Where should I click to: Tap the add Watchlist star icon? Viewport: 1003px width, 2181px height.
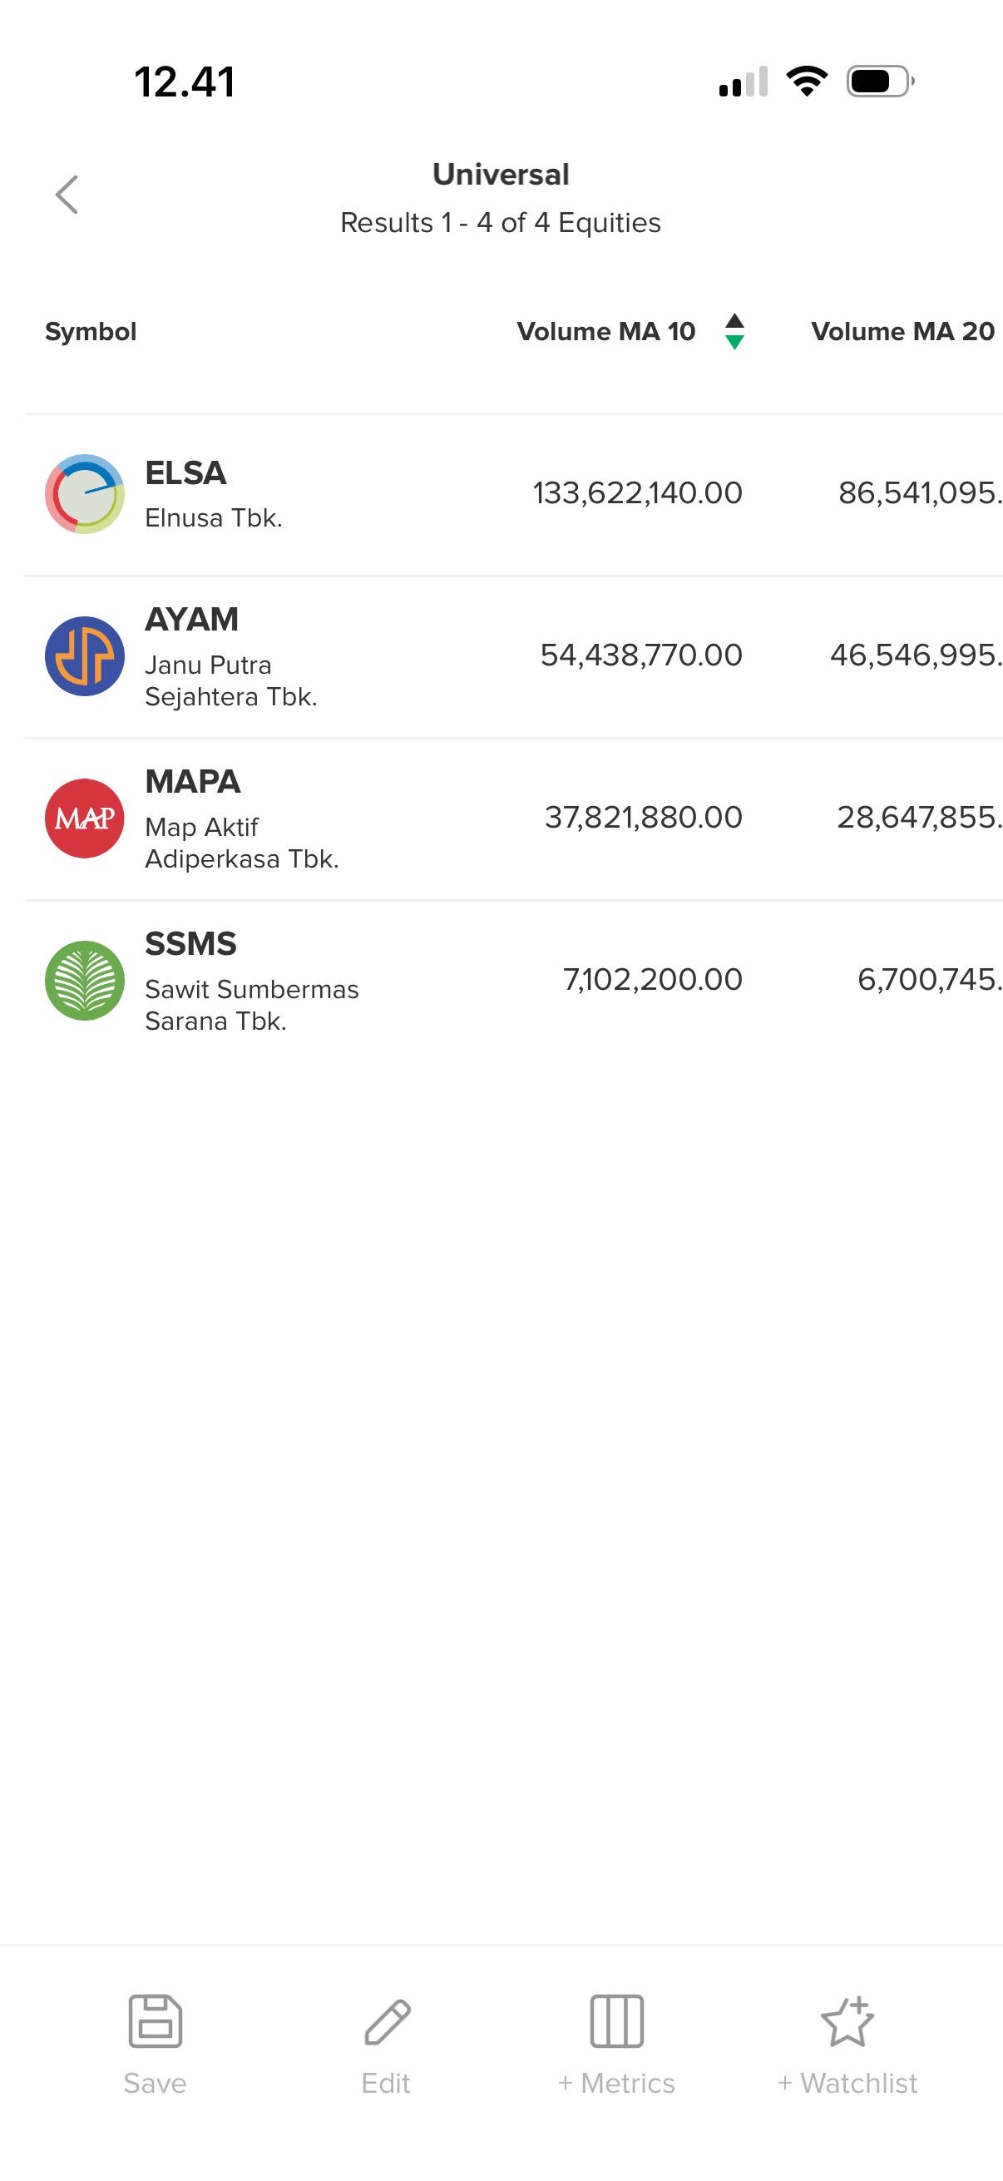pyautogui.click(x=847, y=2020)
